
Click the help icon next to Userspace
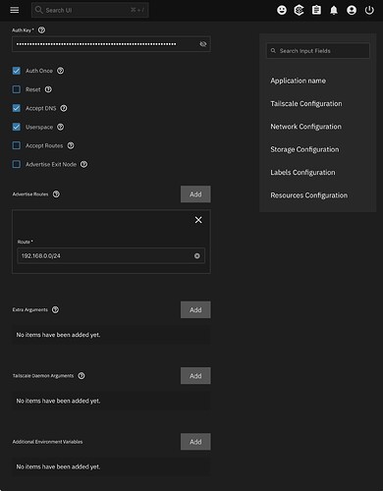[61, 127]
